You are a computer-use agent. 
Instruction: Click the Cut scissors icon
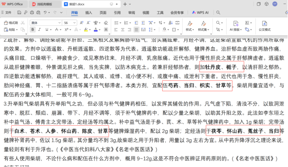coord(23,23)
